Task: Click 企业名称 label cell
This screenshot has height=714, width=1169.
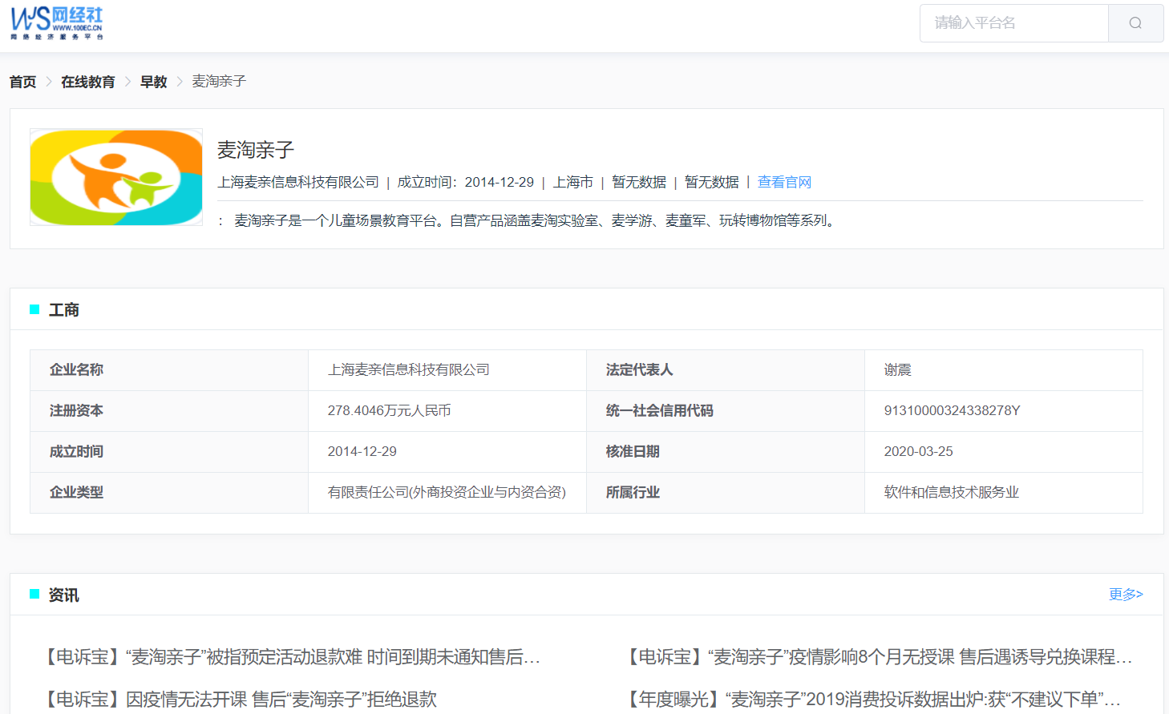Action: tap(169, 370)
